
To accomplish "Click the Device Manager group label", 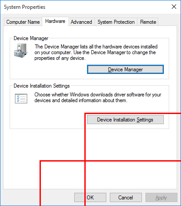I will click(31, 38).
